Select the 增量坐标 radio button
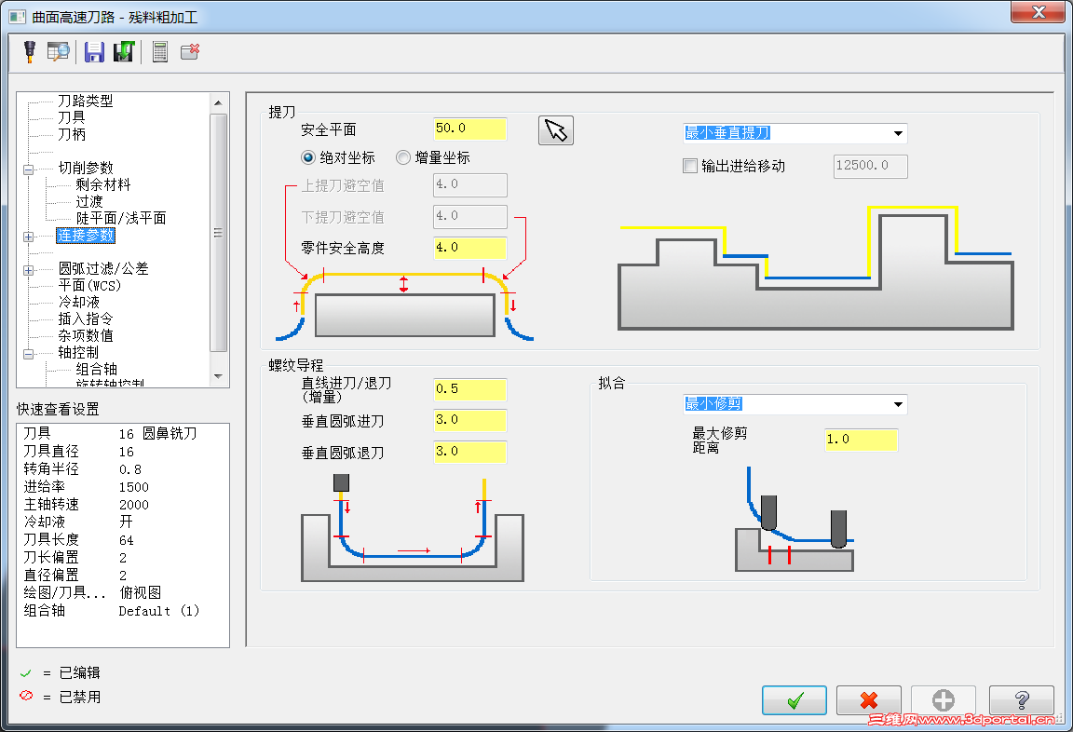Viewport: 1073px width, 732px height. [x=401, y=156]
